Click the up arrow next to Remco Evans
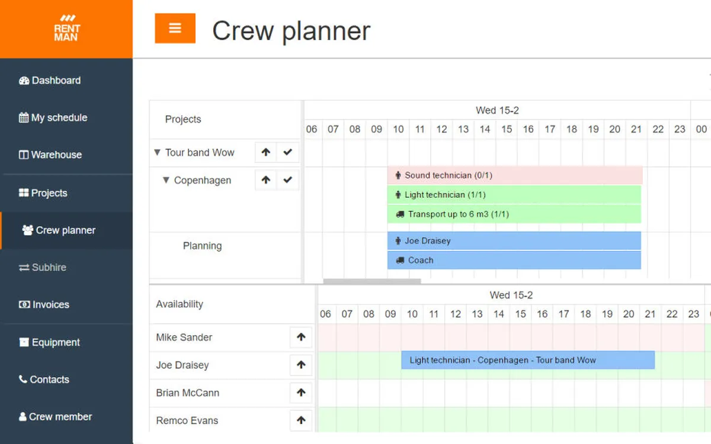Image resolution: width=711 pixels, height=444 pixels. [301, 420]
